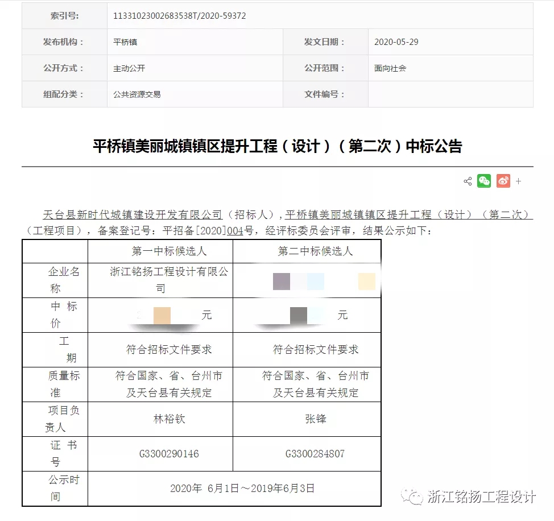Click the announcement title heading

coord(277,146)
